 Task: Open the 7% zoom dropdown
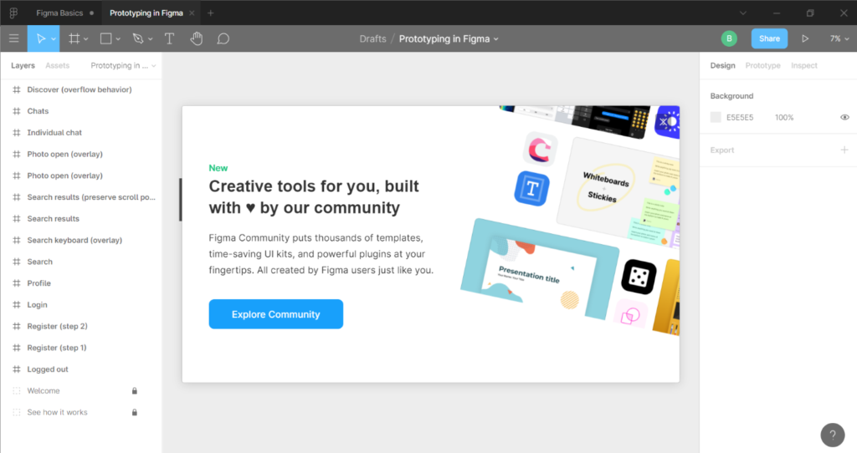point(839,38)
